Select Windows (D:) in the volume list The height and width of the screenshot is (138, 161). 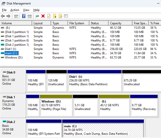(14, 57)
